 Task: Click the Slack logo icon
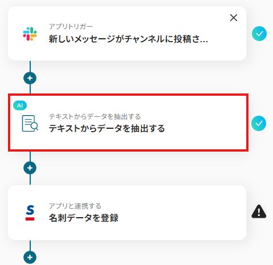(x=30, y=34)
